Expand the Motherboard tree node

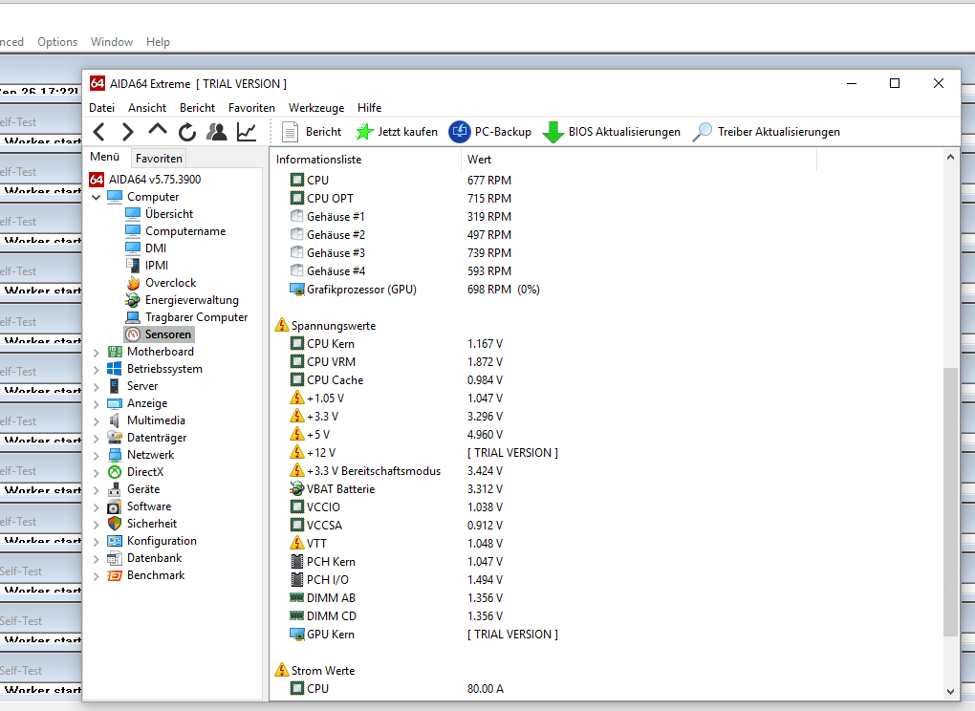97,353
